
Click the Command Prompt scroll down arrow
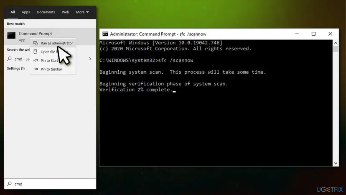tap(336, 163)
